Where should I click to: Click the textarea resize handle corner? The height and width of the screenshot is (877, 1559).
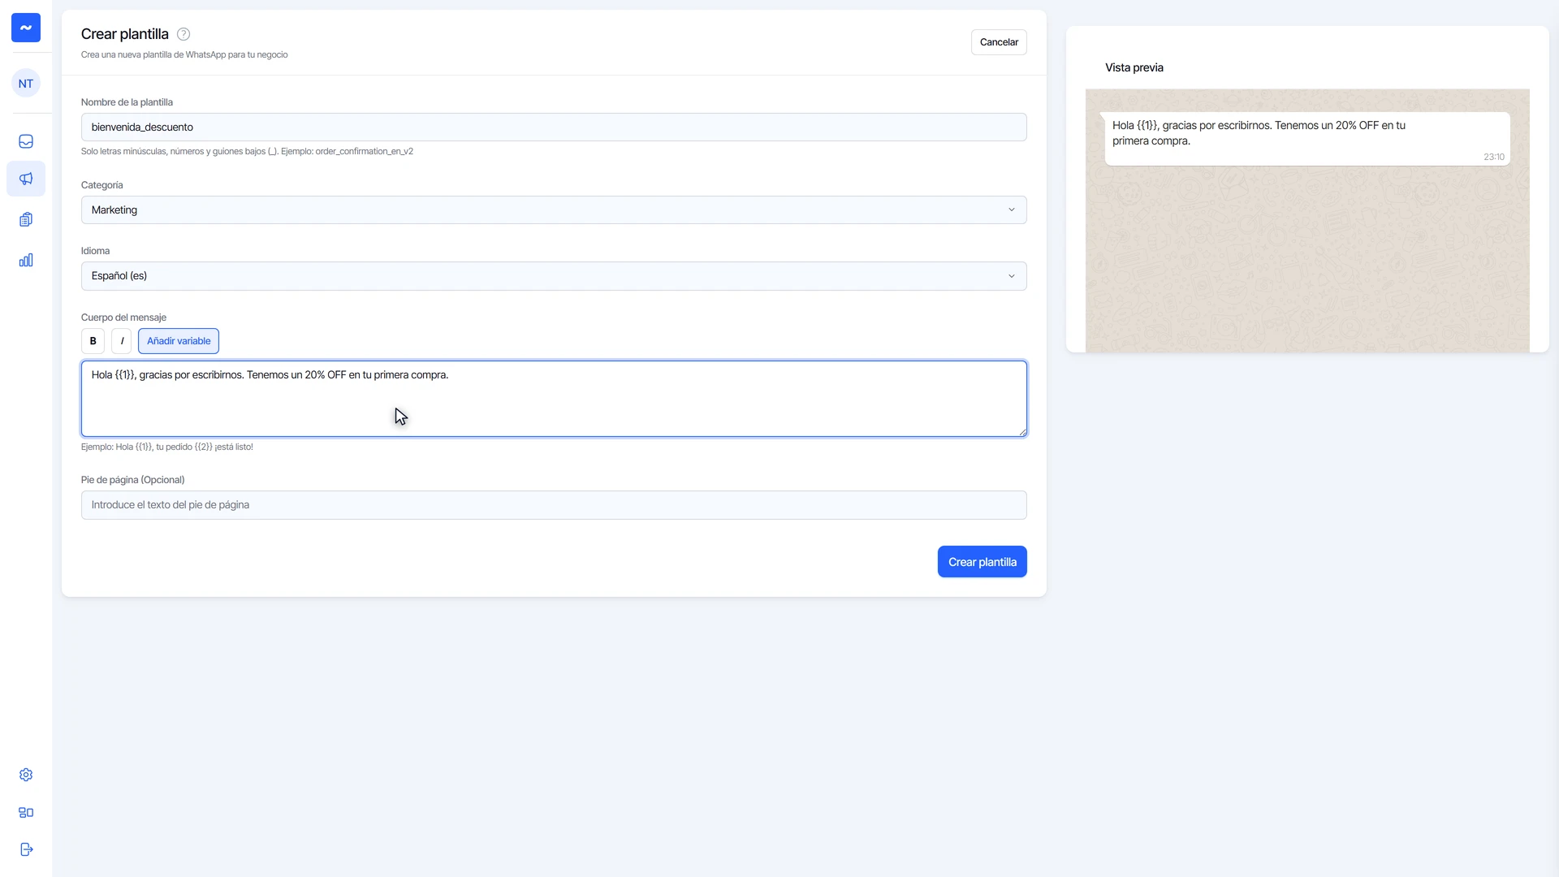click(x=1022, y=432)
